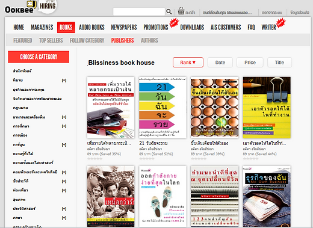Switch to the PUBLISHERS sub-tab

[x=122, y=40]
